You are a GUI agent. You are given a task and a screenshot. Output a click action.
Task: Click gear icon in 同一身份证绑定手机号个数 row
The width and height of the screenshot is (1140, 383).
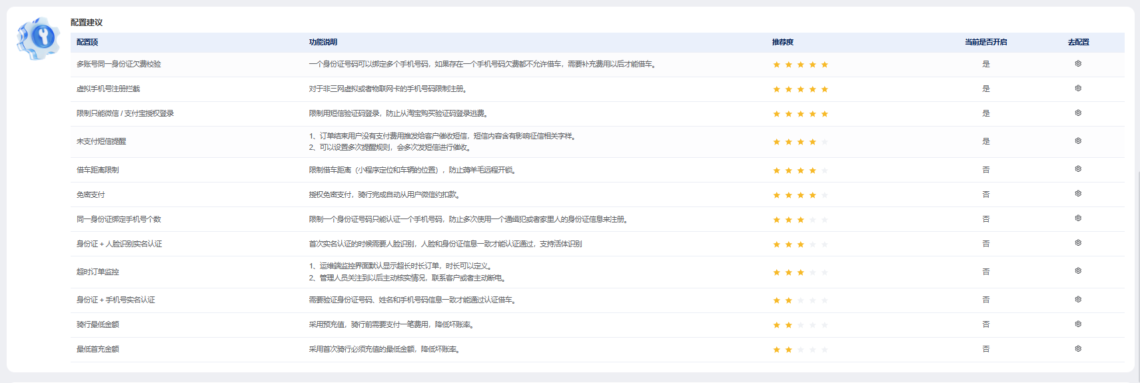(1078, 218)
